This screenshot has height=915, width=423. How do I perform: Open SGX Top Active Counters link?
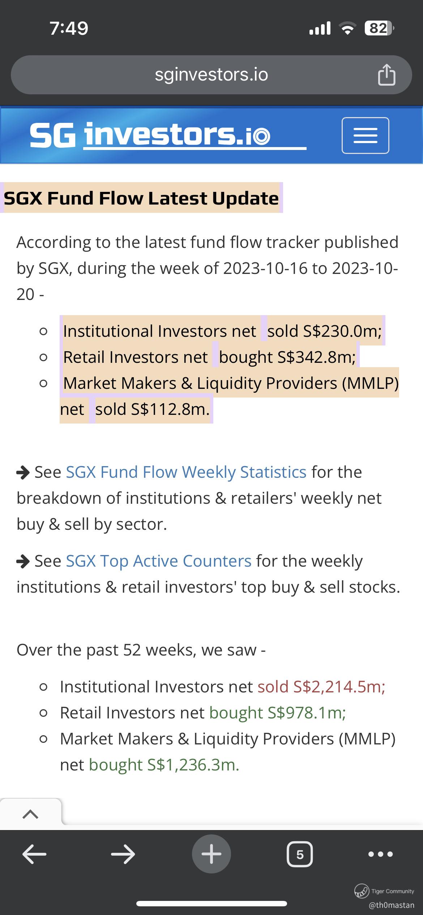coord(158,561)
